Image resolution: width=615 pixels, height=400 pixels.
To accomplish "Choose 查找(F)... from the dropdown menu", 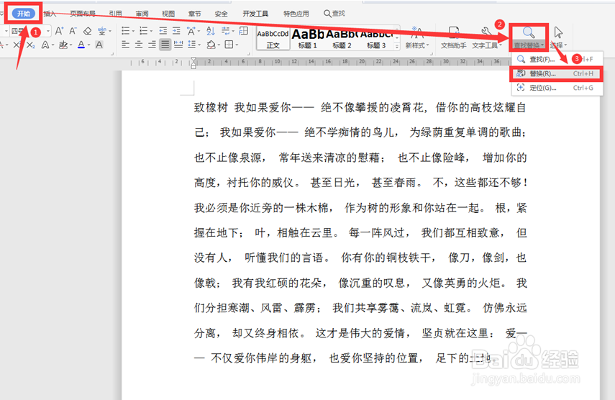I will coord(557,59).
